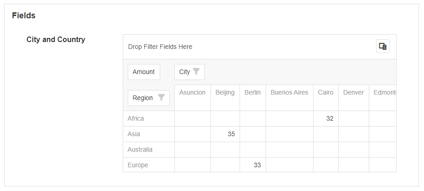This screenshot has height=191, width=424.
Task: Click the Australia row header
Action: point(140,149)
